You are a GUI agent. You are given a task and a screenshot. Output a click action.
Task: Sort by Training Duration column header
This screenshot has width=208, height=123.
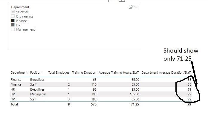84,72
